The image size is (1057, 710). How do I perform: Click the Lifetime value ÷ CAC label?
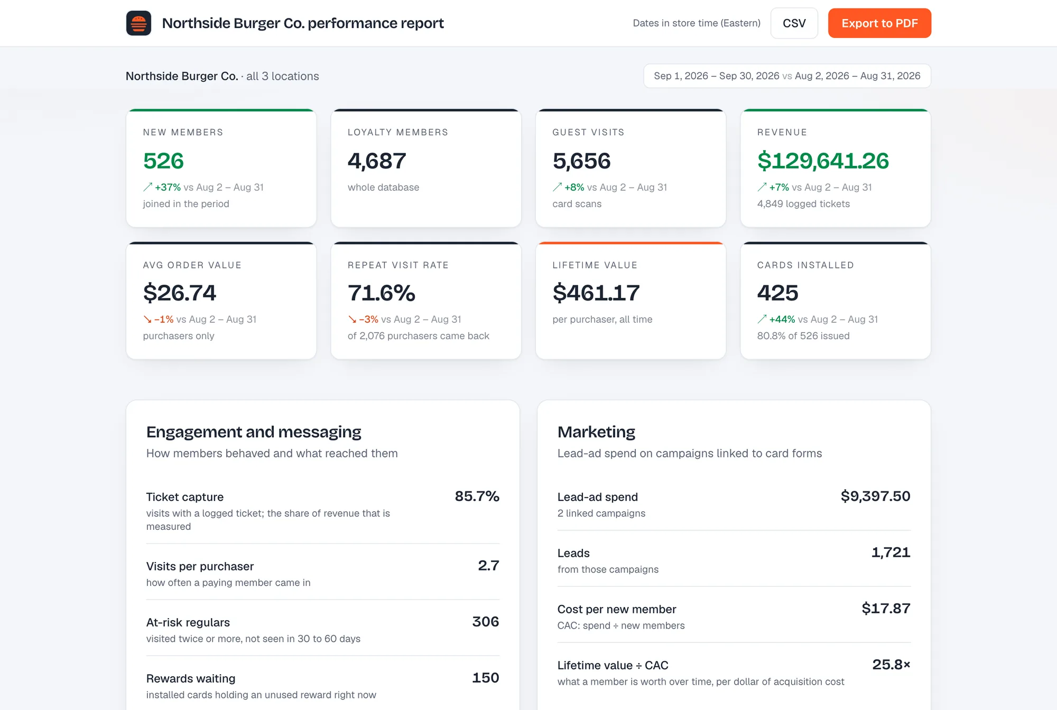[x=613, y=665]
